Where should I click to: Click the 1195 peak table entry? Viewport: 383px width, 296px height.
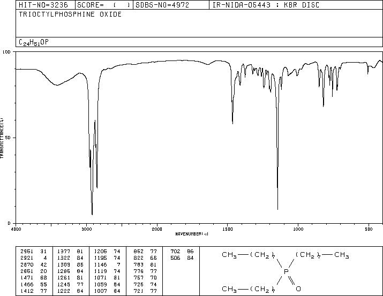point(100,258)
